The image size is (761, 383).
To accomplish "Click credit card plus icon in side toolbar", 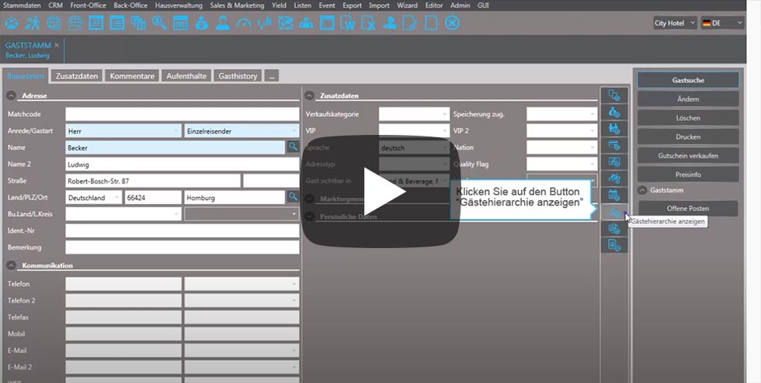I will click(x=614, y=145).
